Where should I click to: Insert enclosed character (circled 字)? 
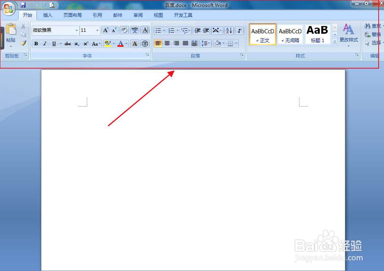click(x=145, y=44)
